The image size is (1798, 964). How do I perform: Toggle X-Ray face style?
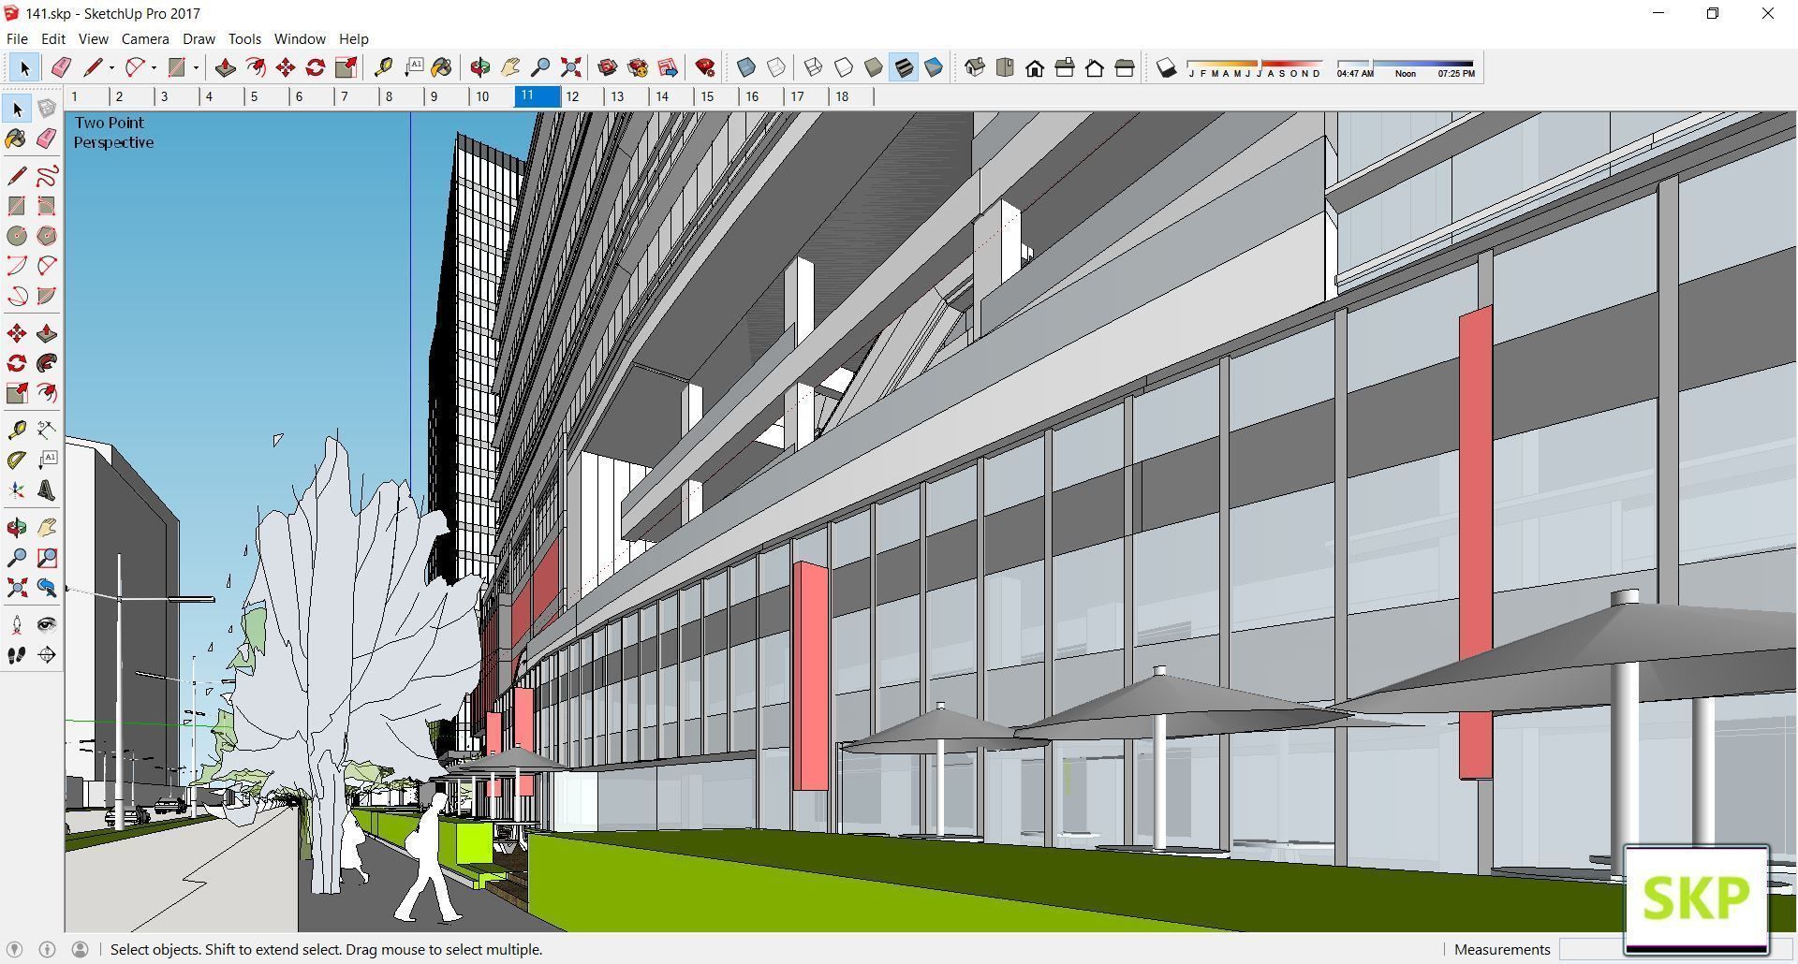746,67
